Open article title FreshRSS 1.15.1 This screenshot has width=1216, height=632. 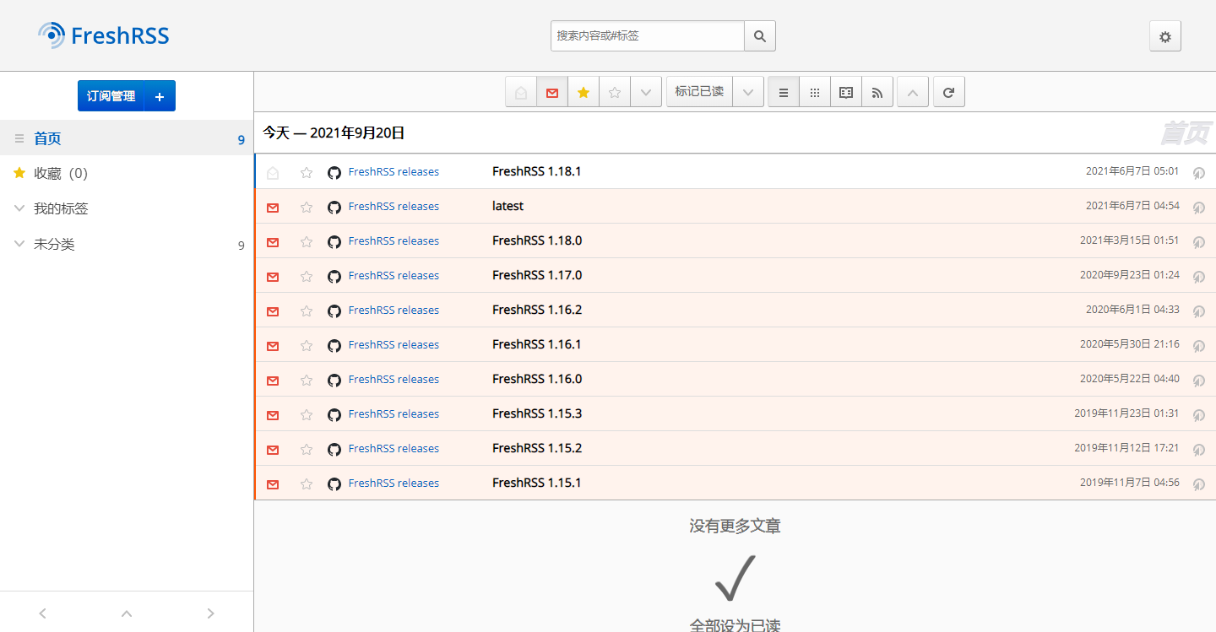point(537,483)
